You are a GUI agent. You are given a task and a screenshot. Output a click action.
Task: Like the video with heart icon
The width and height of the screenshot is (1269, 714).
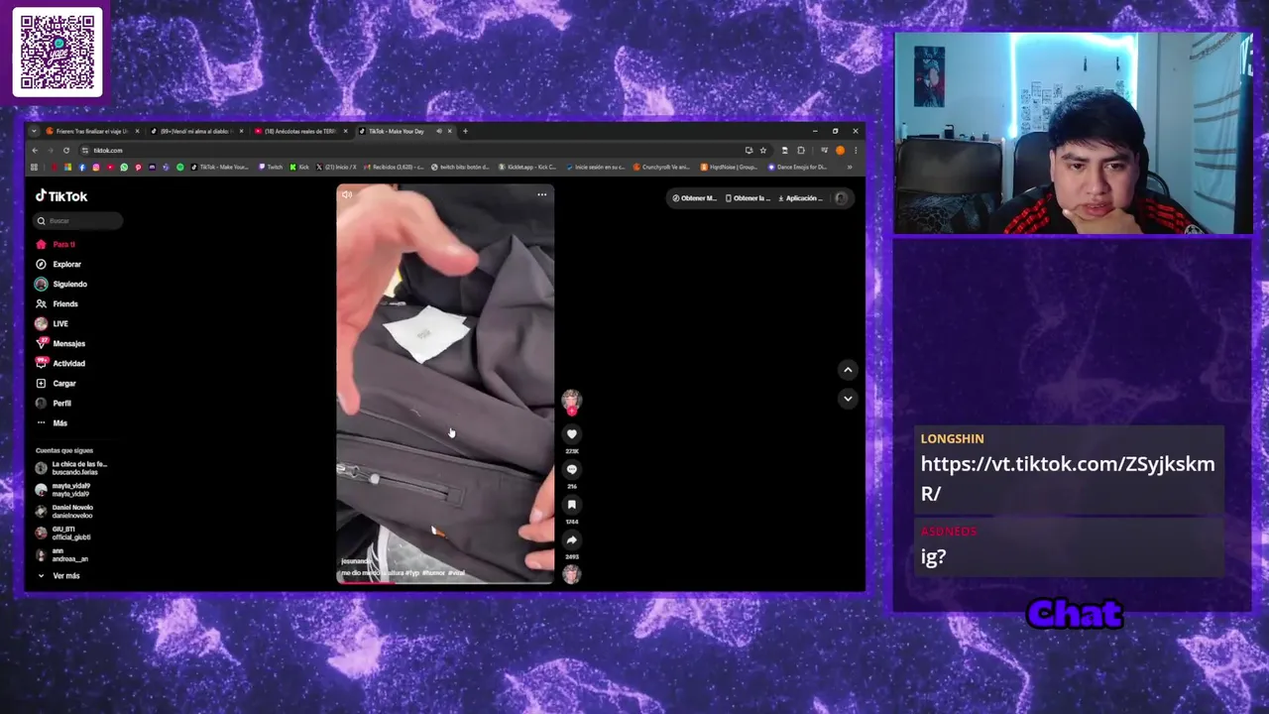tap(571, 433)
